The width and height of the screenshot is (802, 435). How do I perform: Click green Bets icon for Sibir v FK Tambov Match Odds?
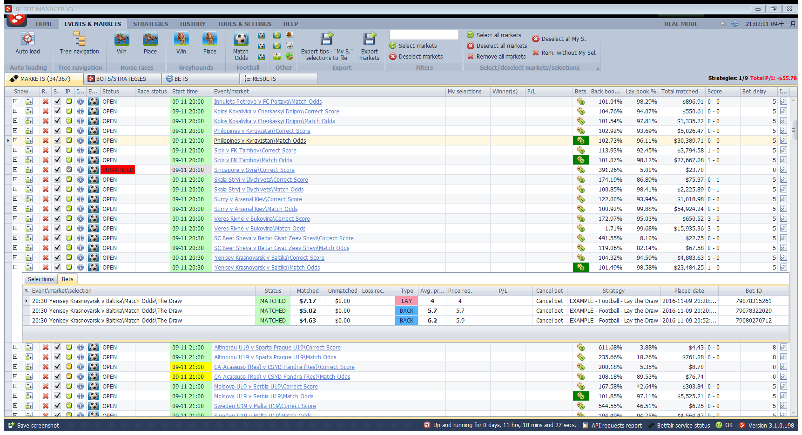point(580,160)
